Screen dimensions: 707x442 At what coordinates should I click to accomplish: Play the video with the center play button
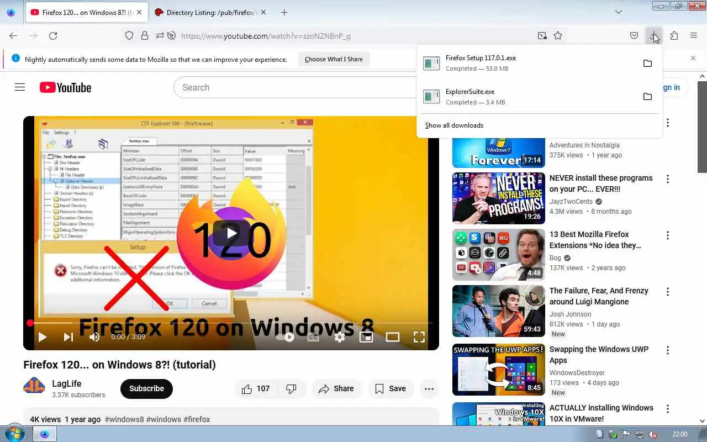231,233
